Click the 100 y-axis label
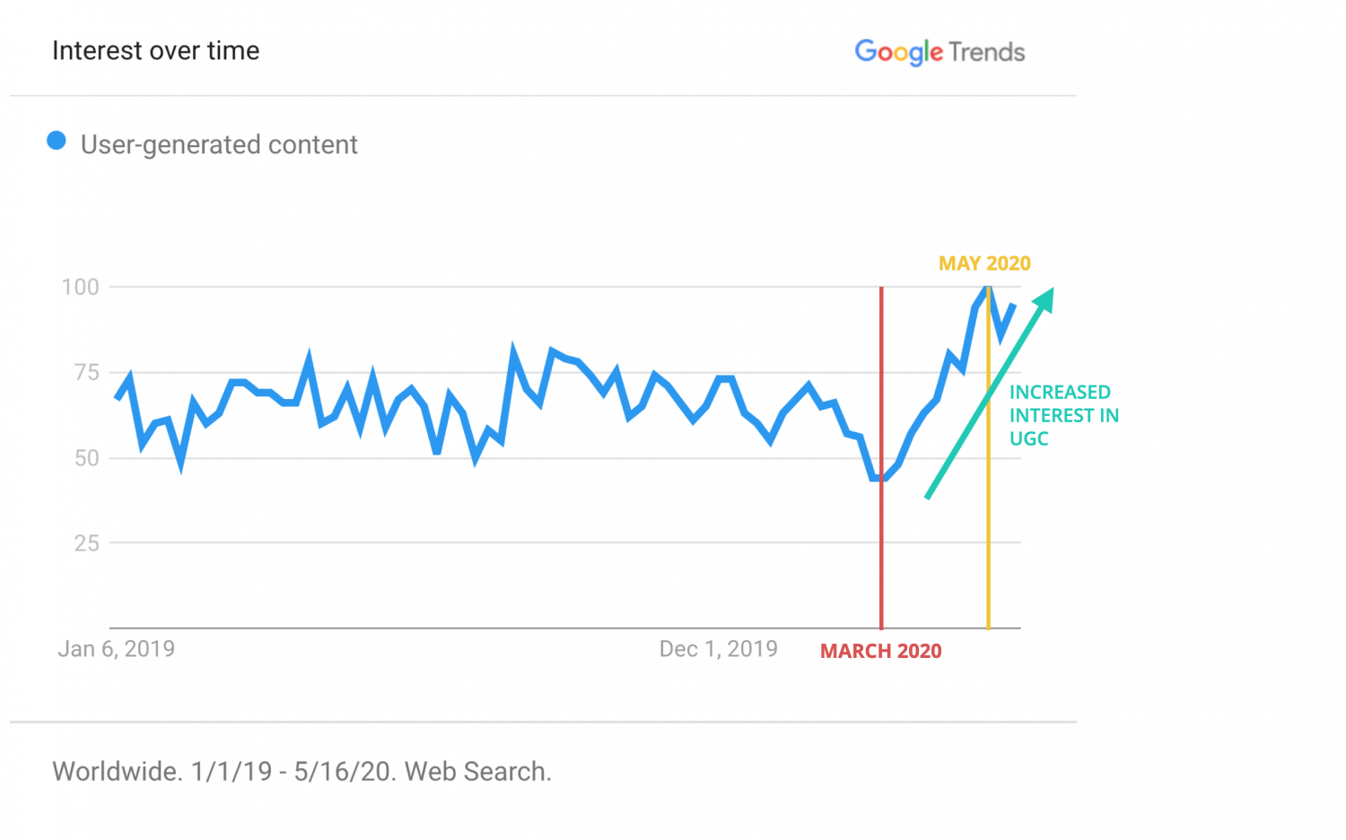Image resolution: width=1346 pixels, height=840 pixels. (80, 287)
